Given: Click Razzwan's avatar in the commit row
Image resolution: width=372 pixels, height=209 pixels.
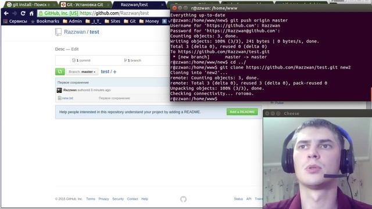Looking at the screenshot, I should (59, 91).
